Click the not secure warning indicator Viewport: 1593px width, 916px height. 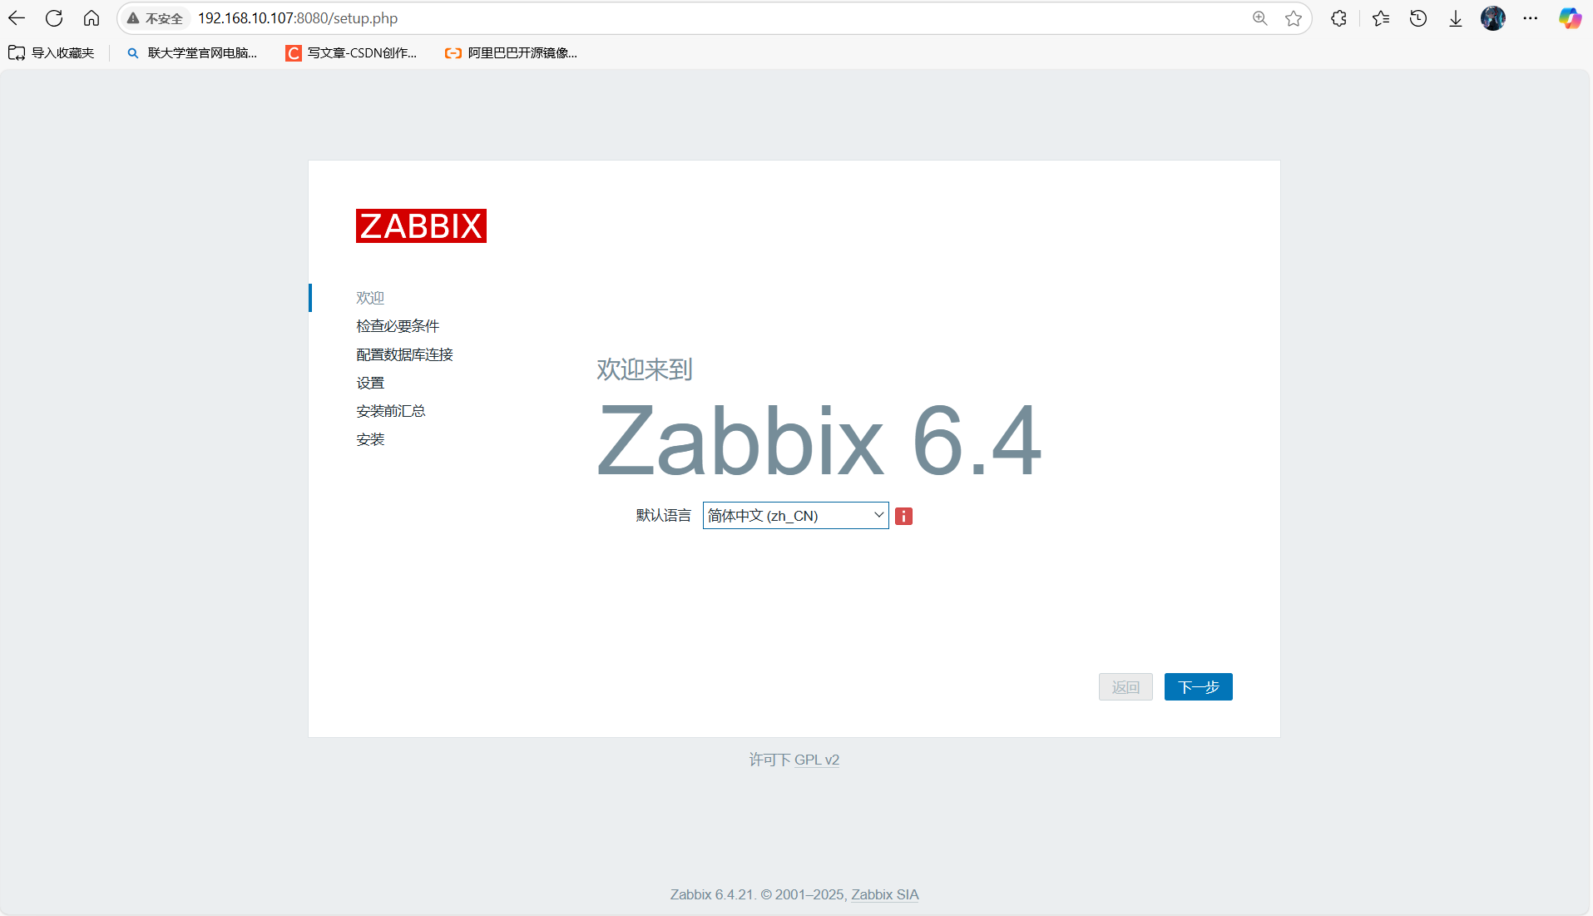click(155, 18)
